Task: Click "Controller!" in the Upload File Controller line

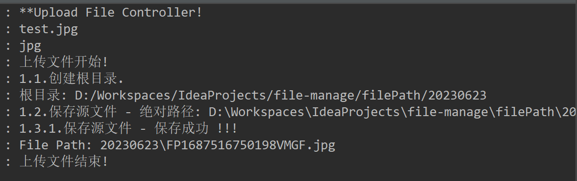Action: point(162,13)
